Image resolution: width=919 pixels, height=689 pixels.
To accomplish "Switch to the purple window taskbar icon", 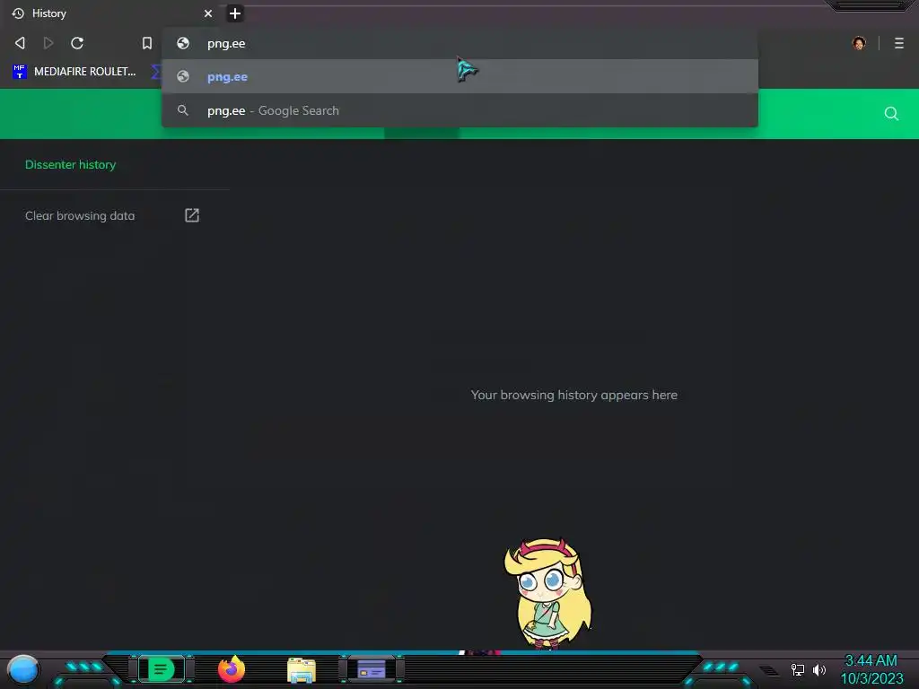I will [372, 669].
